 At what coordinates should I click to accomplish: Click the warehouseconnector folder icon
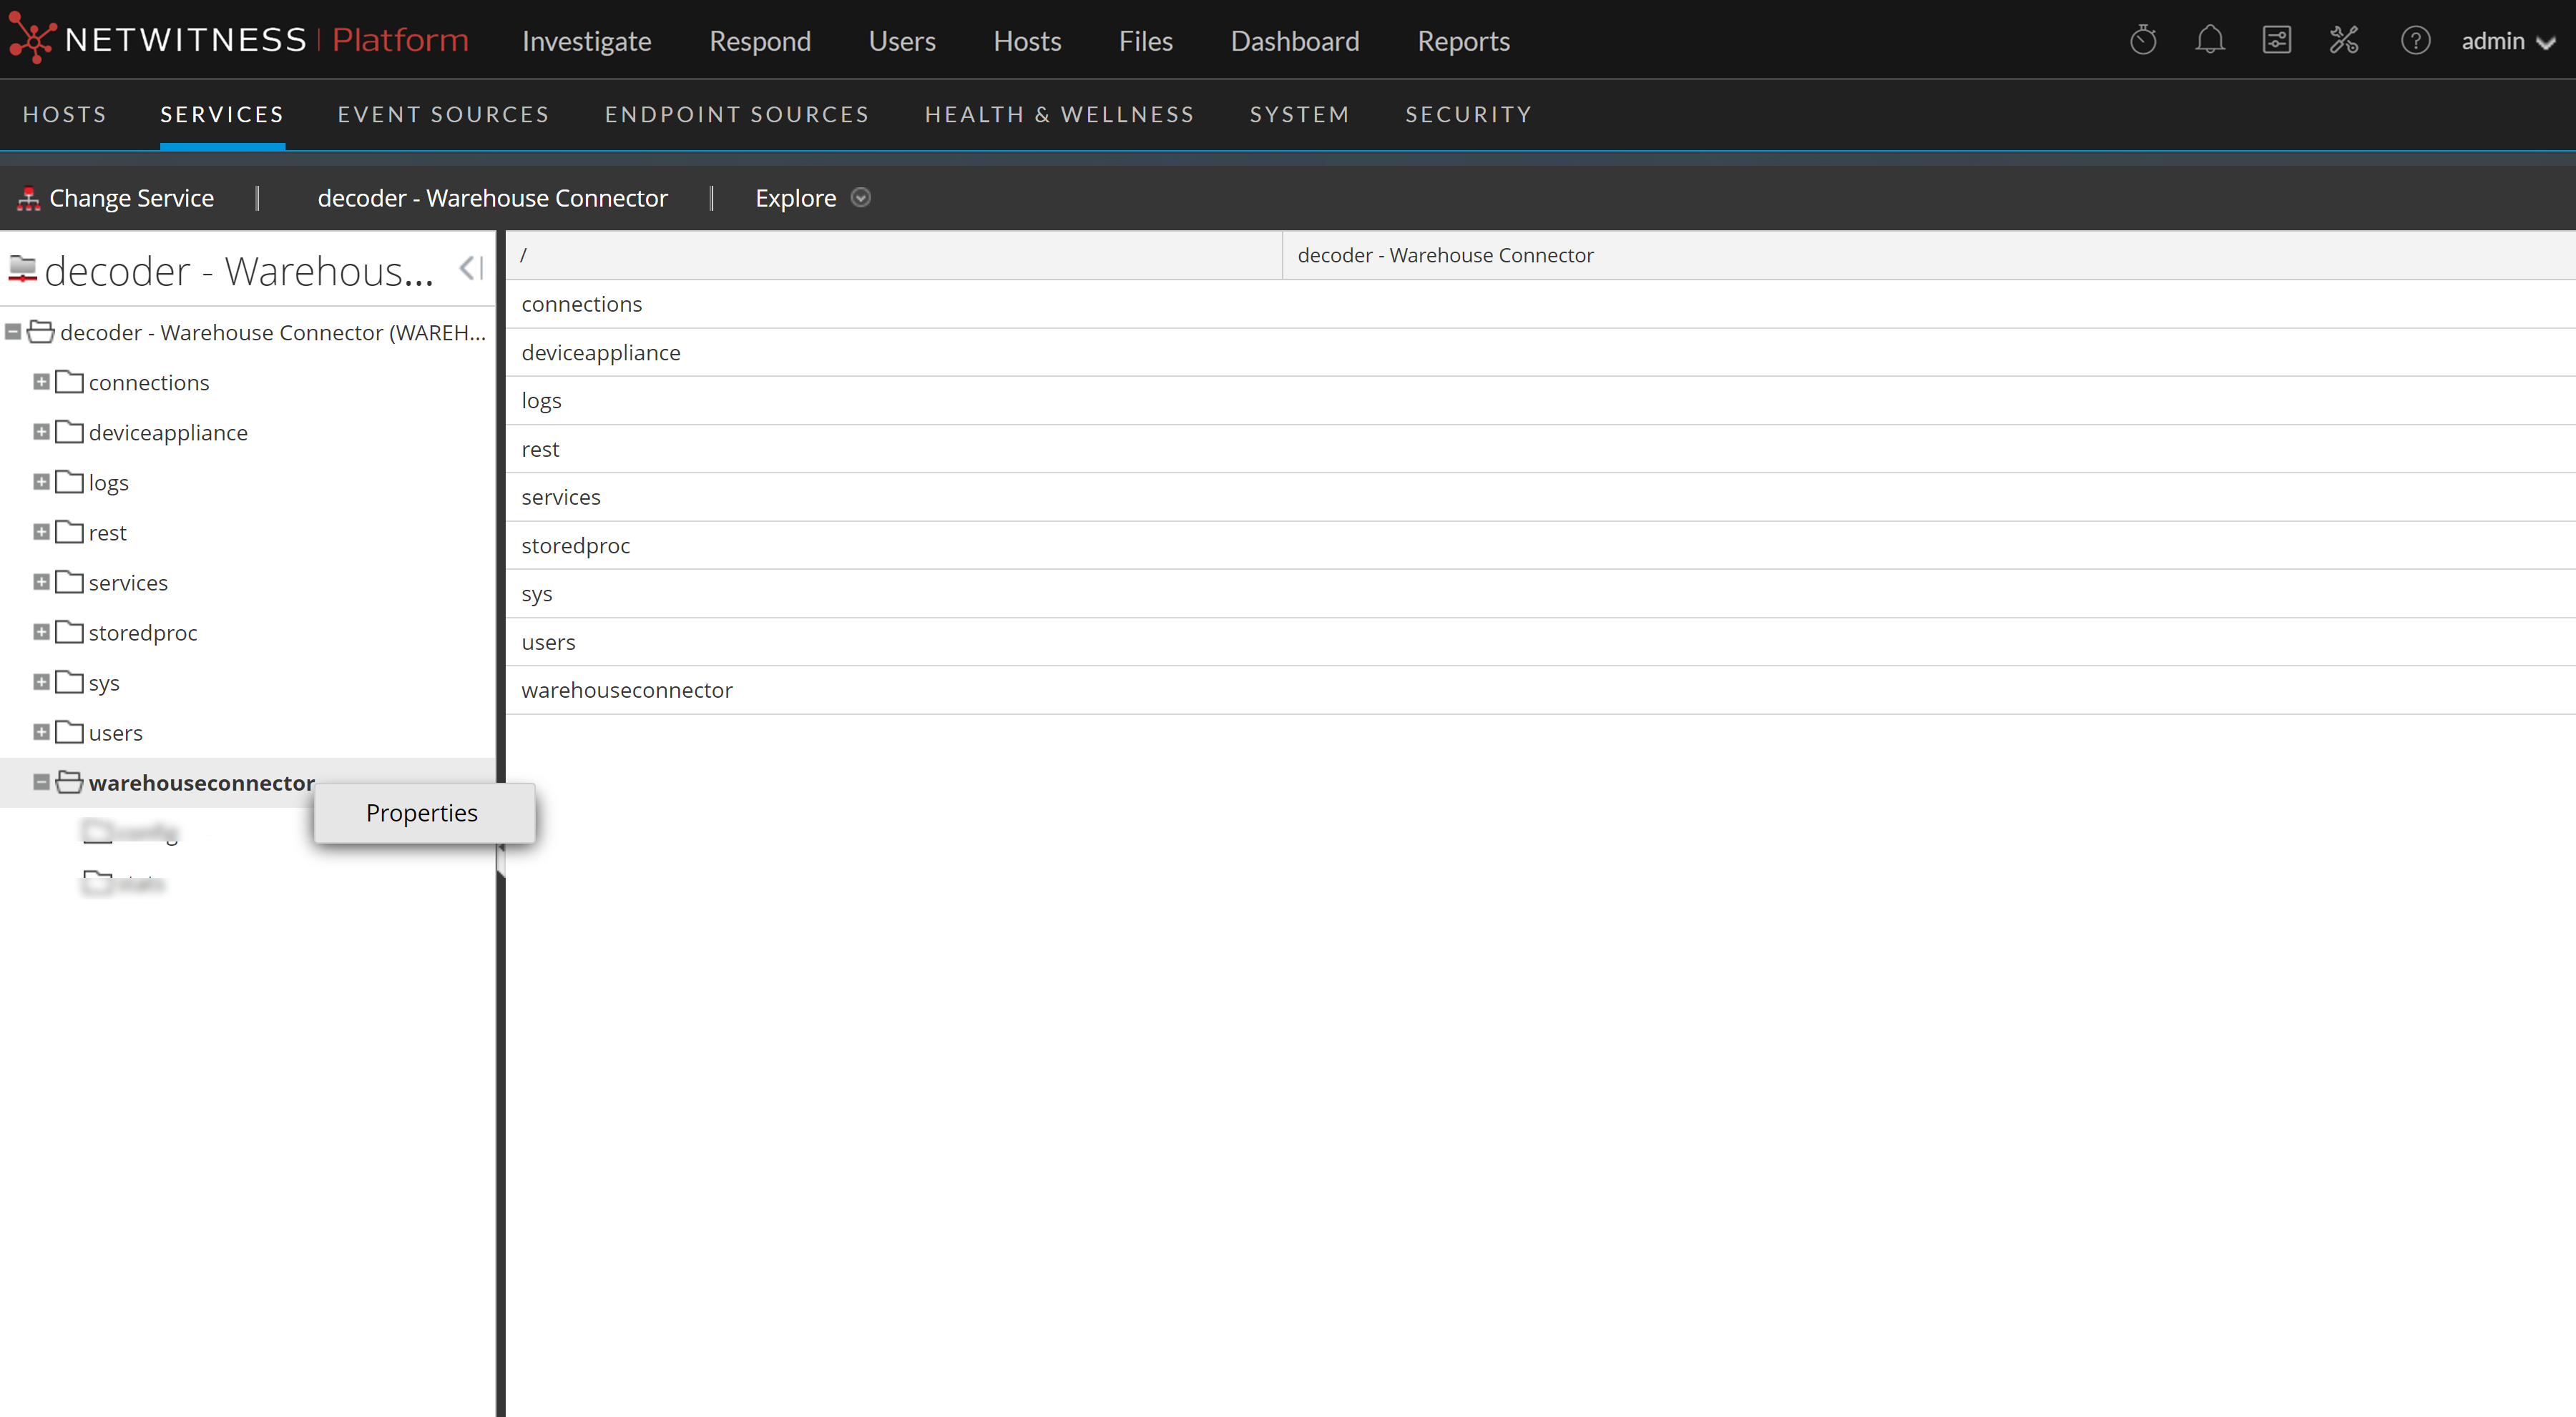[x=67, y=782]
